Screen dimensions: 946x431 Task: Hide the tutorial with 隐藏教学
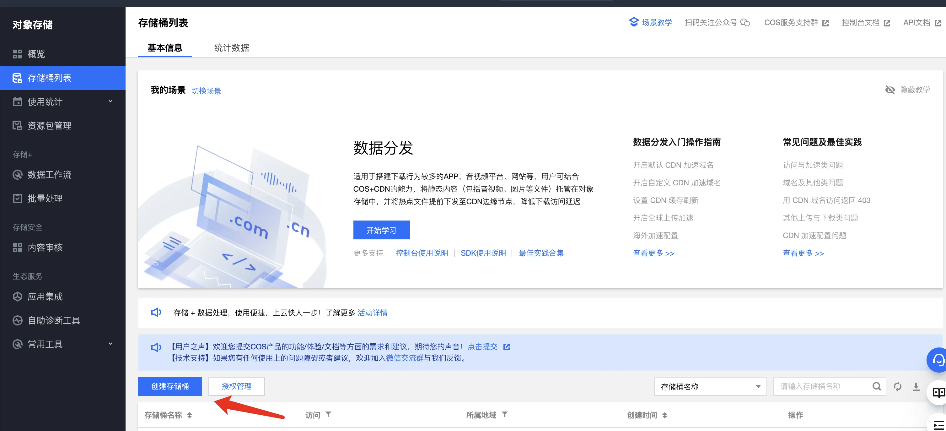pyautogui.click(x=907, y=90)
